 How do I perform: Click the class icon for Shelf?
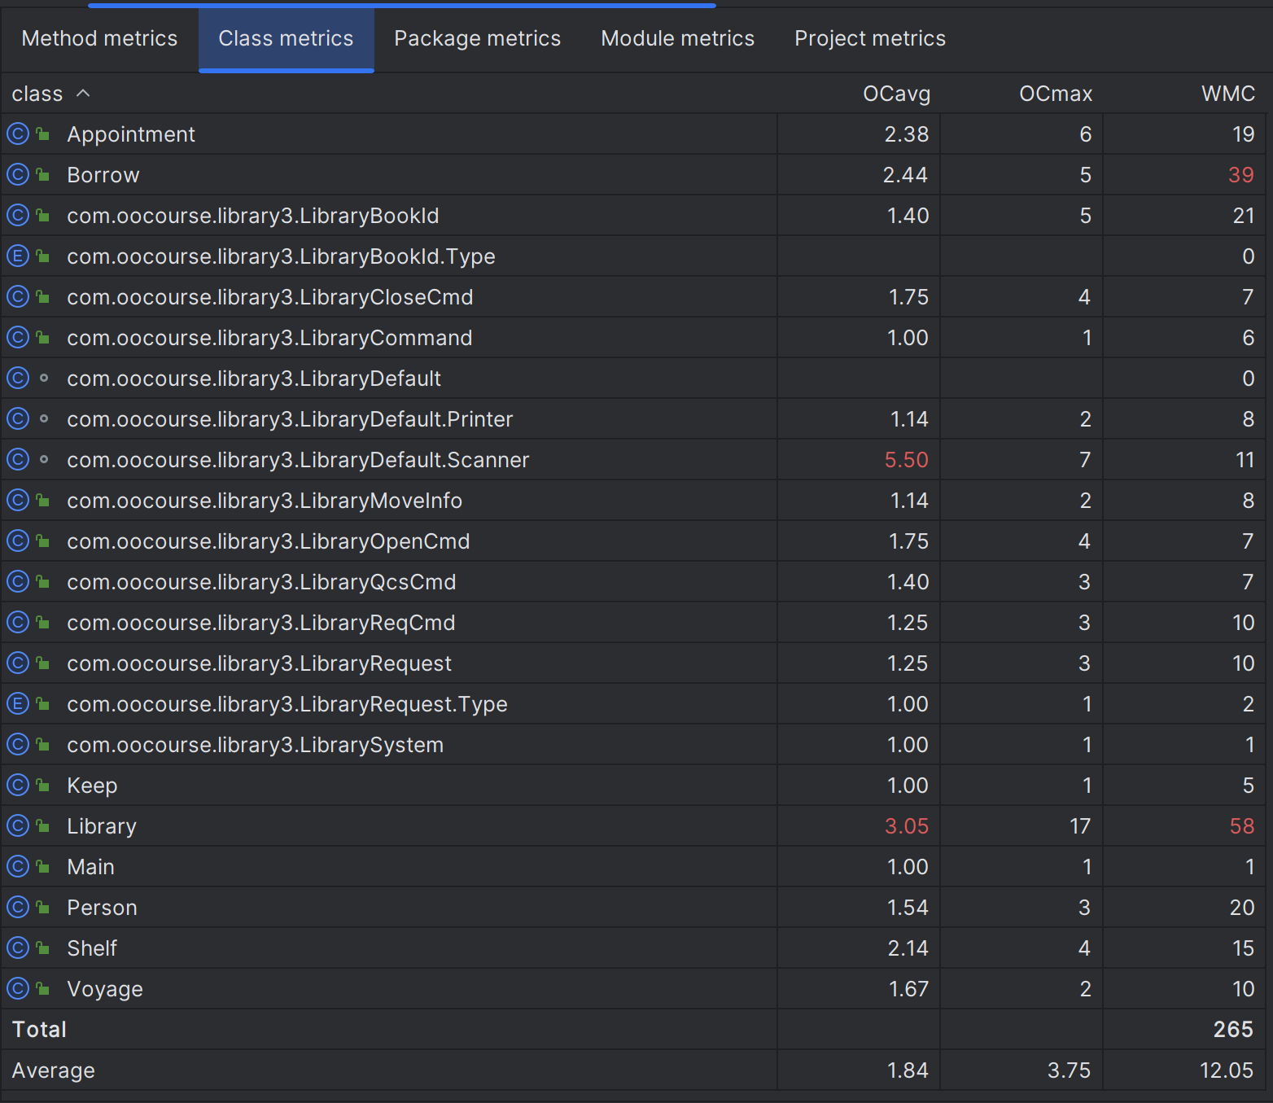click(18, 948)
